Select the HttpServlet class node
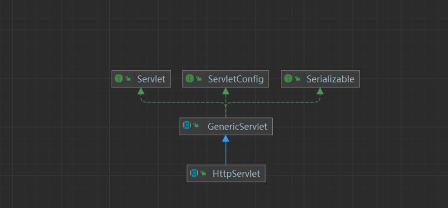This screenshot has width=448, height=208. click(x=226, y=173)
